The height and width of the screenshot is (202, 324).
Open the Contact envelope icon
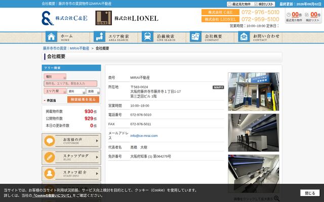pyautogui.click(x=244, y=37)
